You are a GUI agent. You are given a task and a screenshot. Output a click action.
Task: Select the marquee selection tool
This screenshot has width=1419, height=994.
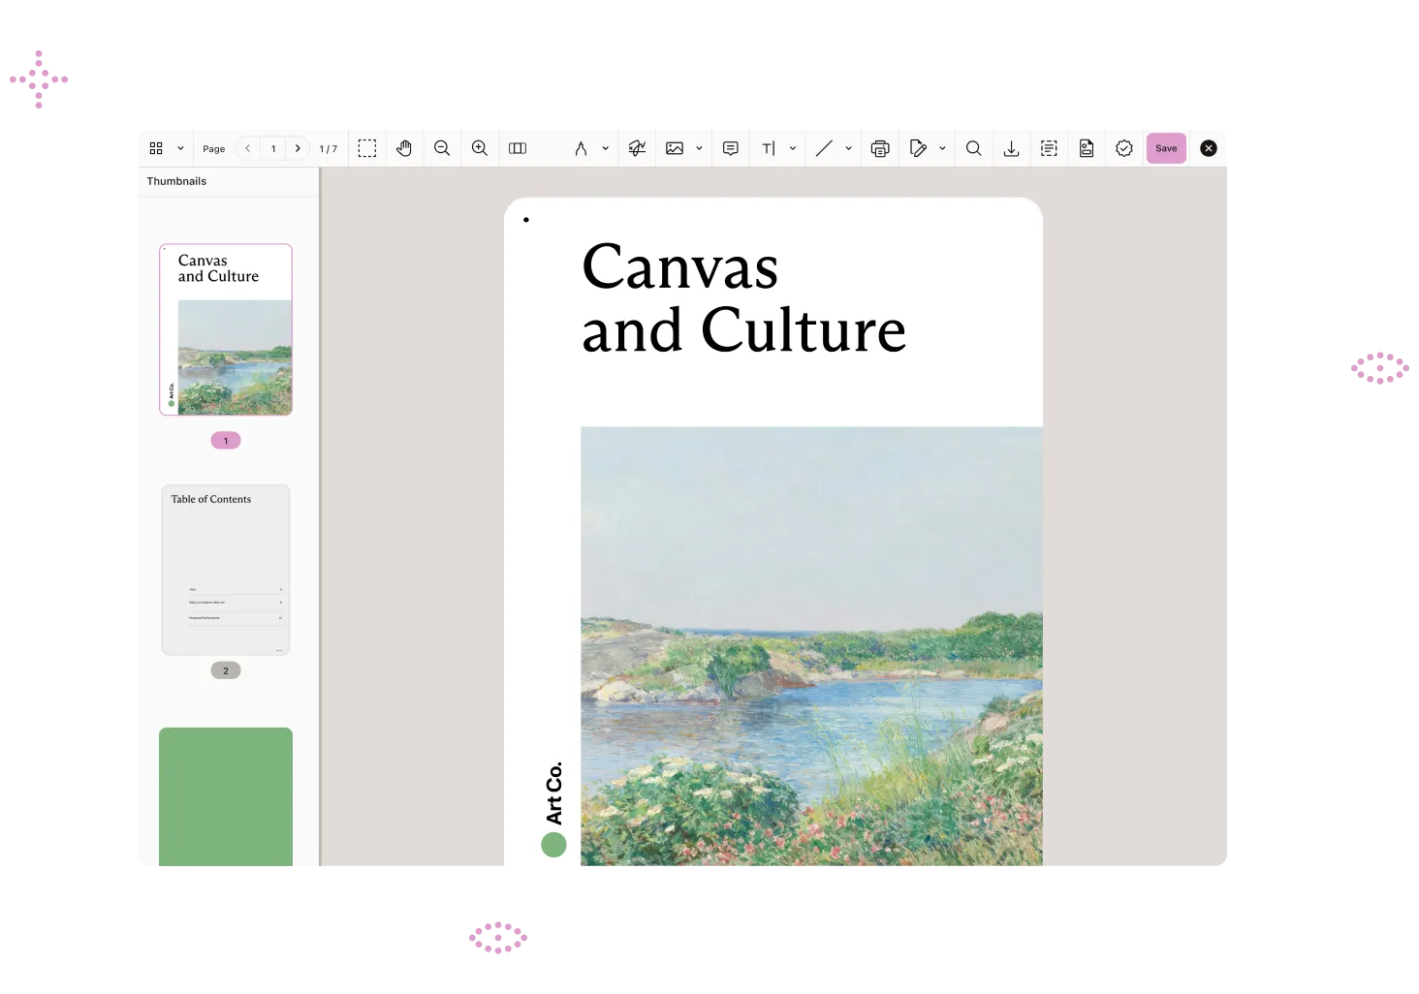pyautogui.click(x=367, y=148)
